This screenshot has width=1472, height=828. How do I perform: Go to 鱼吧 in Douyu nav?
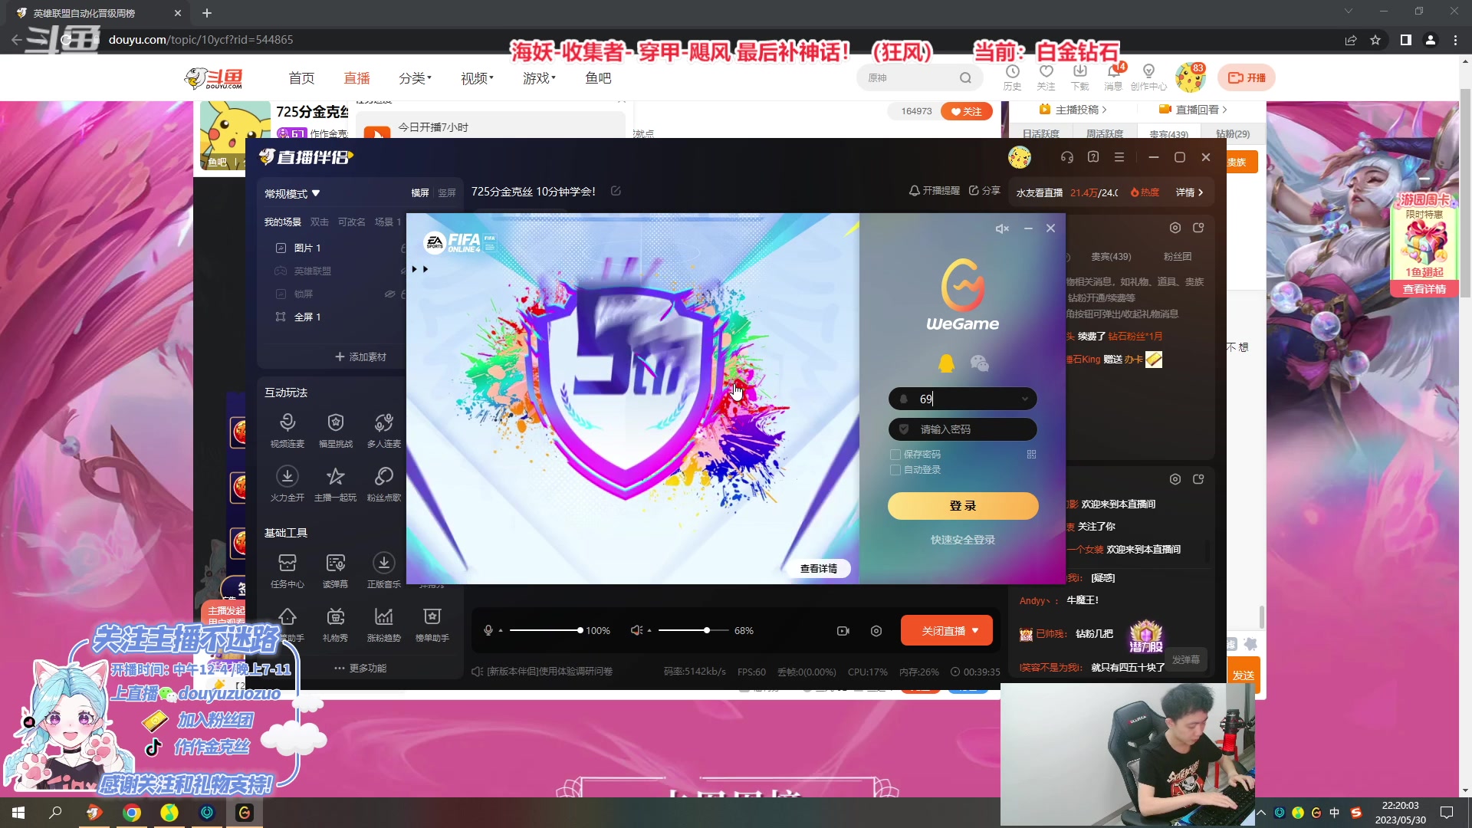tap(598, 78)
